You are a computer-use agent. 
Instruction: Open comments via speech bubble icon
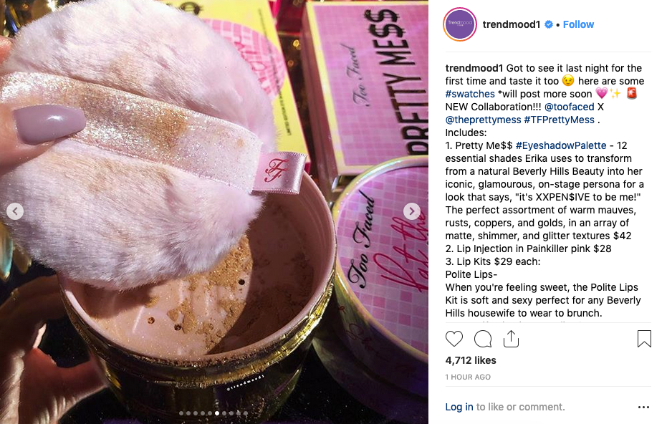pyautogui.click(x=483, y=339)
